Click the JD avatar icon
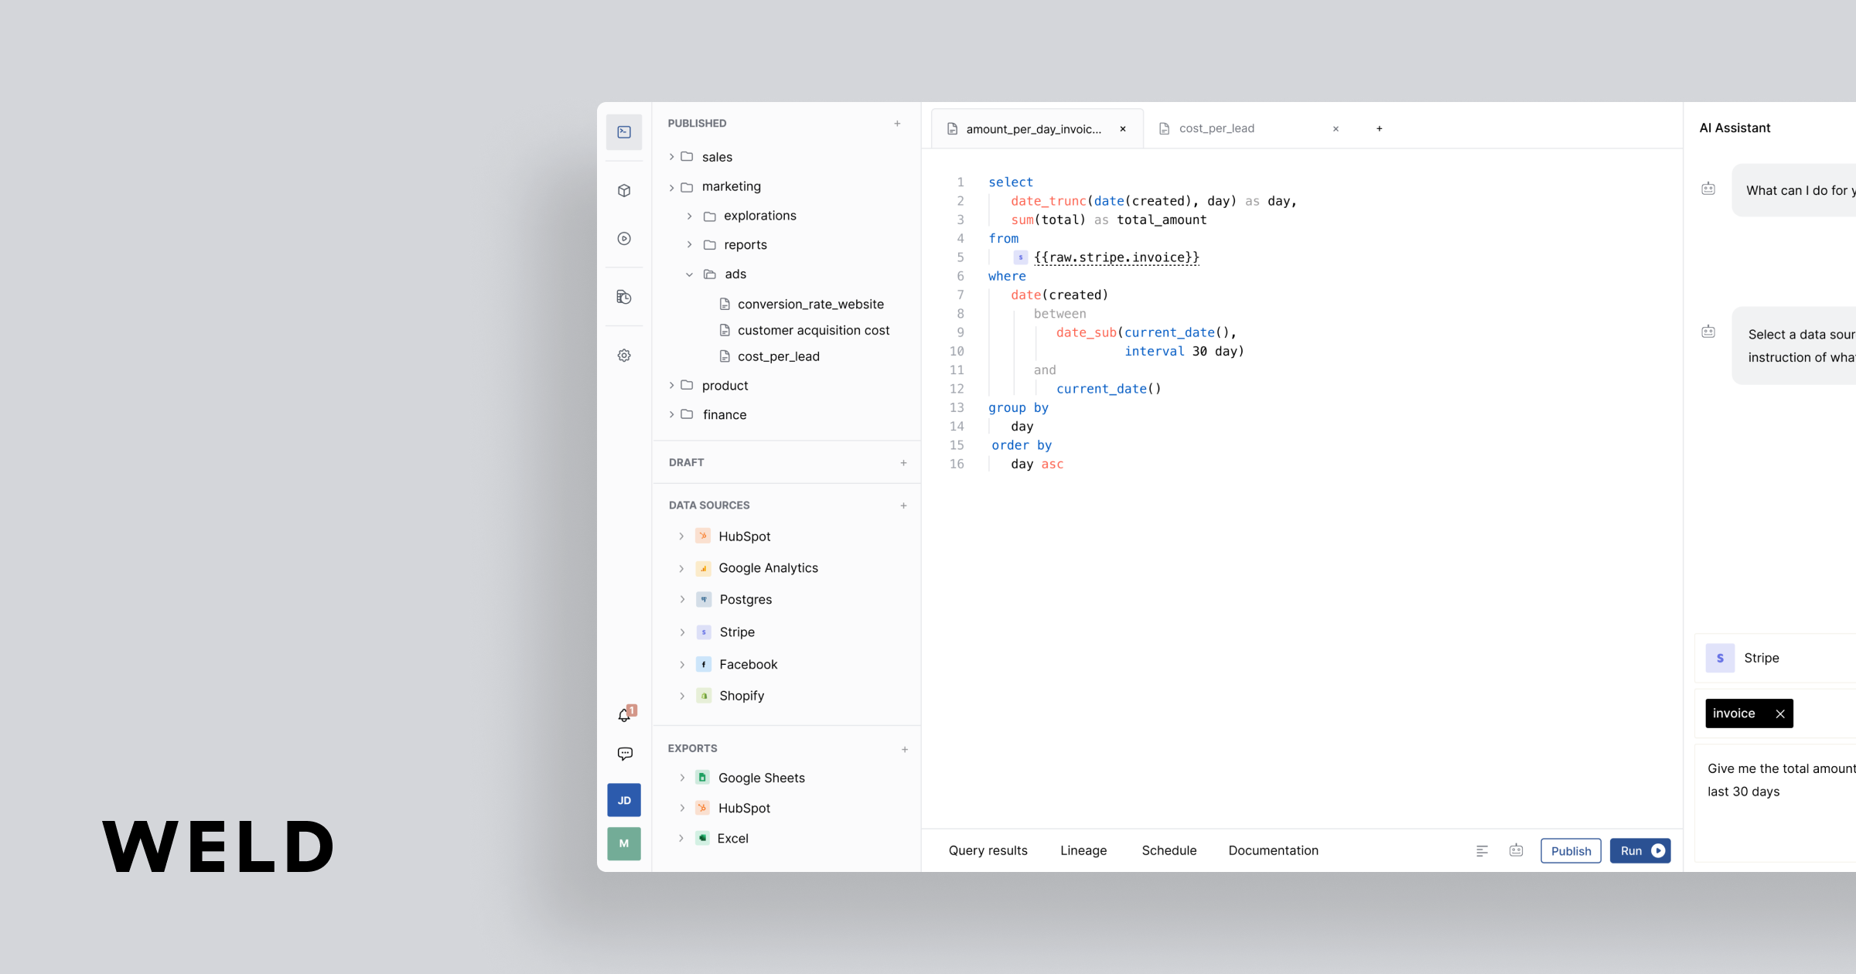The image size is (1856, 974). click(x=623, y=800)
